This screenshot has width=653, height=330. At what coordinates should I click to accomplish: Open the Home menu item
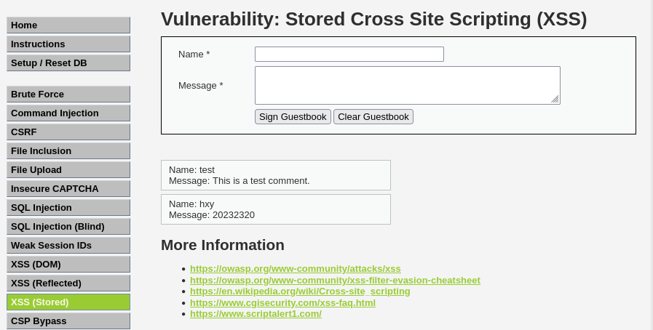[x=68, y=25]
